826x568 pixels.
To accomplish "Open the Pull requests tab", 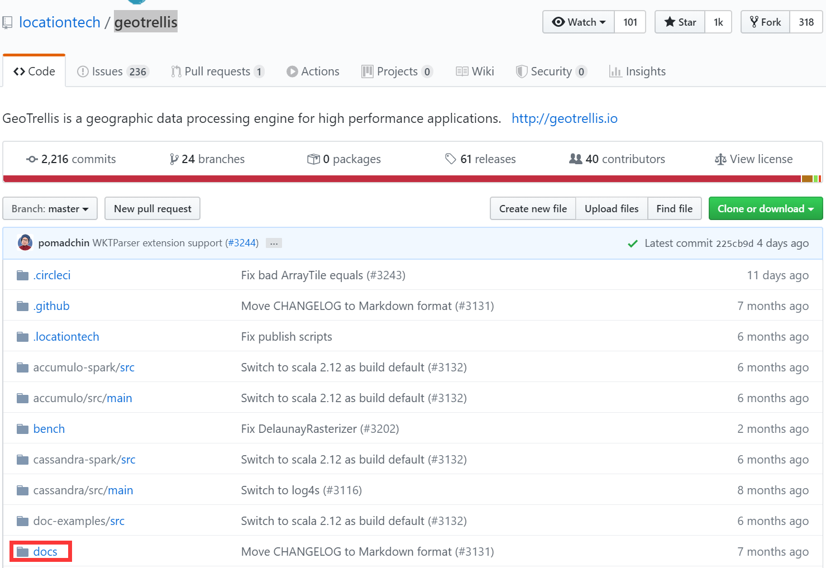I will (x=218, y=71).
